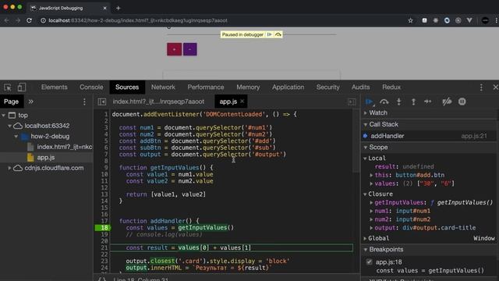The image size is (499, 281).
Task: Close the DevTools panel
Action: pyautogui.click(x=495, y=87)
